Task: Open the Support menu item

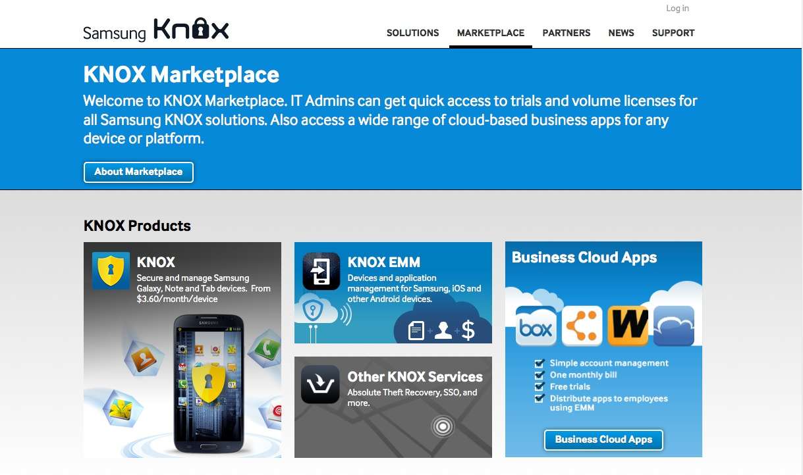Action: (673, 33)
